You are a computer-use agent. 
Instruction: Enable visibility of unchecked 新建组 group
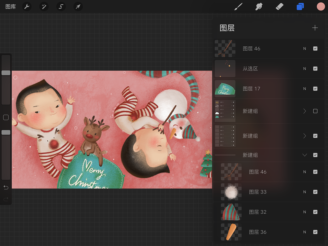(x=315, y=111)
